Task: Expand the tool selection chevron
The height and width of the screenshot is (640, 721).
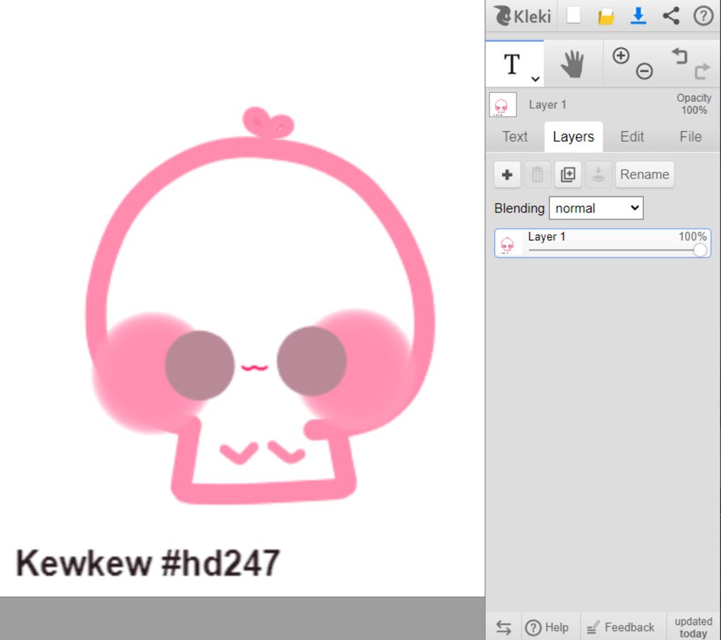Action: pos(535,79)
